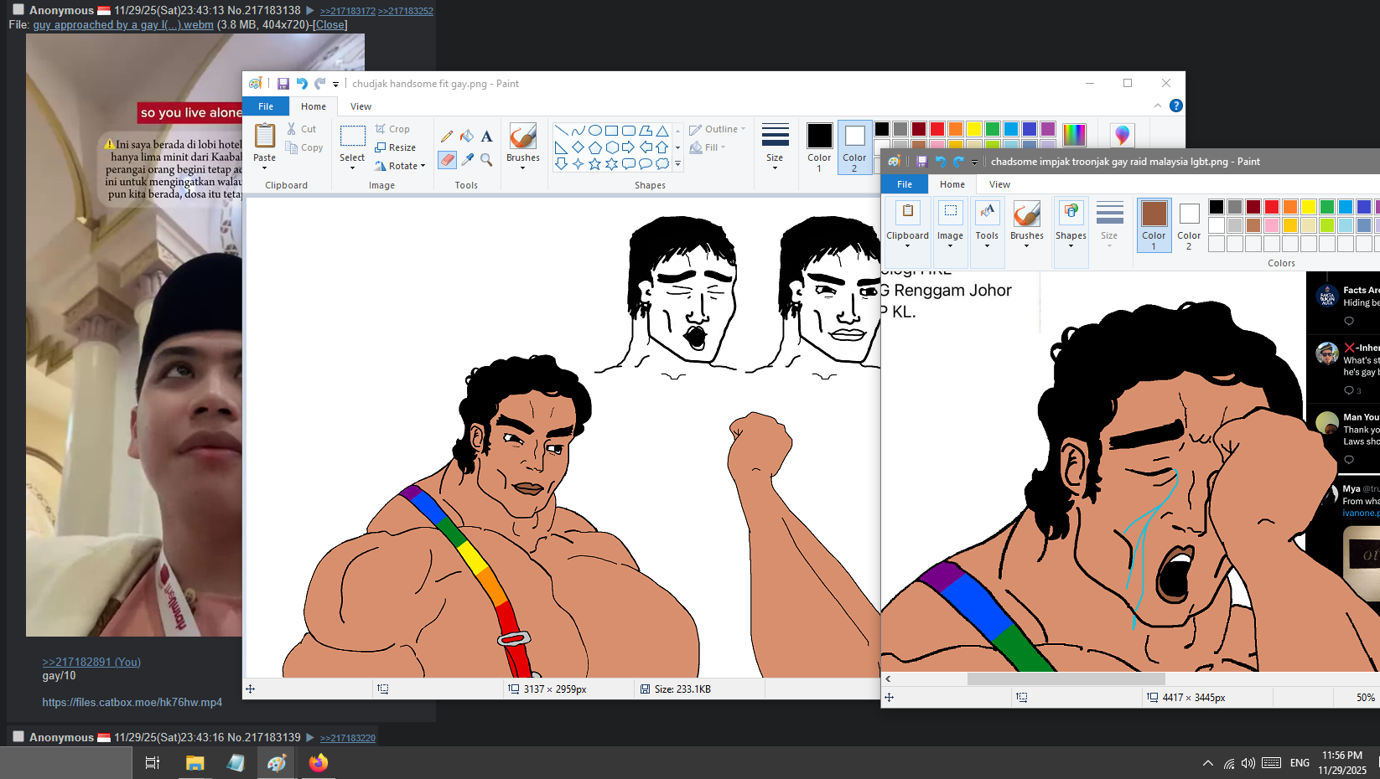Click Cut in back Paint Clipboard group
The height and width of the screenshot is (779, 1380).
point(301,129)
